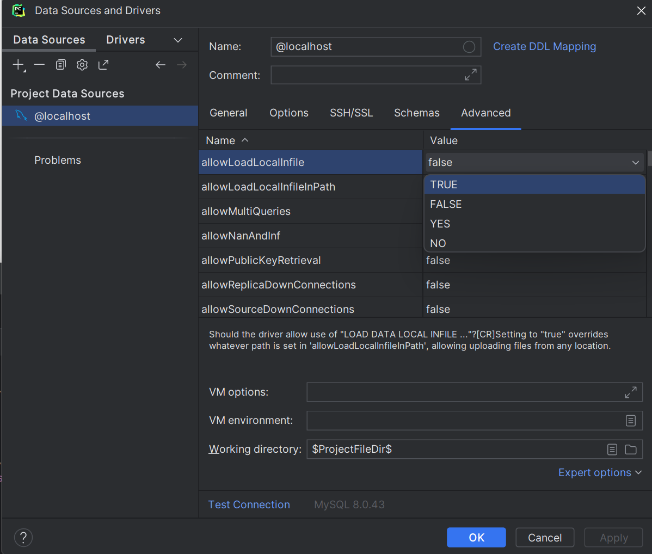
Task: Click the MySQL 8.0.43 version text
Action: point(349,504)
